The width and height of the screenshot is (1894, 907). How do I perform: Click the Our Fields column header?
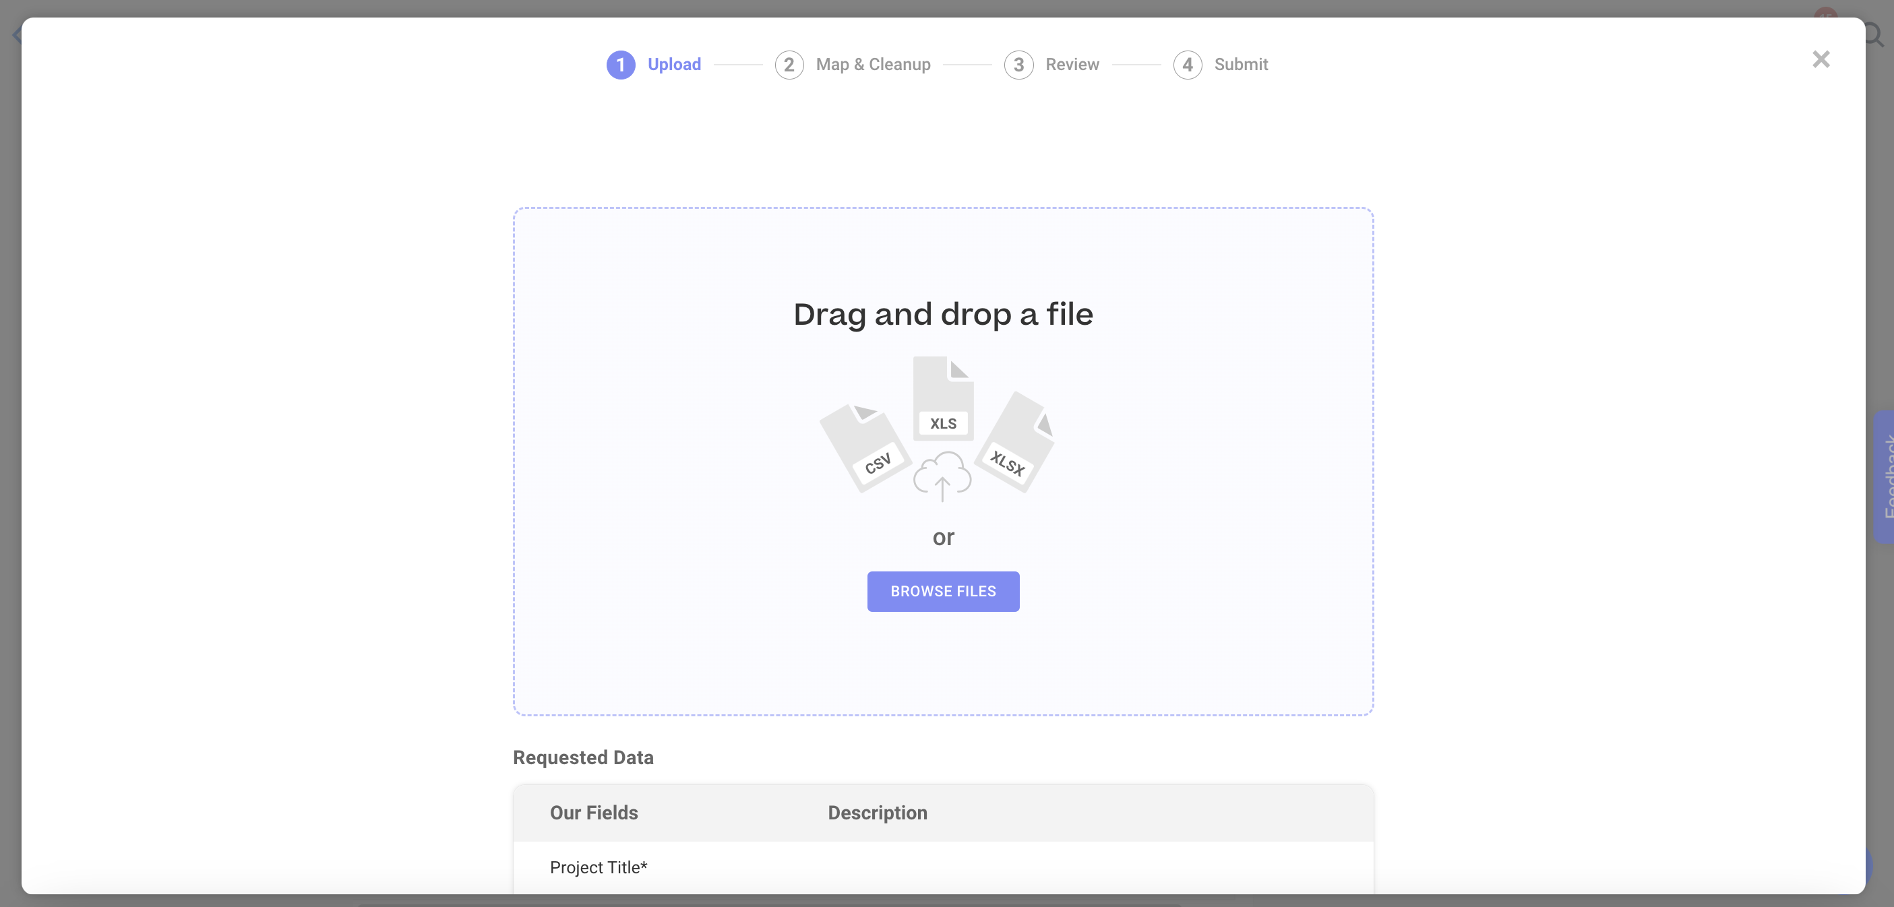click(593, 813)
